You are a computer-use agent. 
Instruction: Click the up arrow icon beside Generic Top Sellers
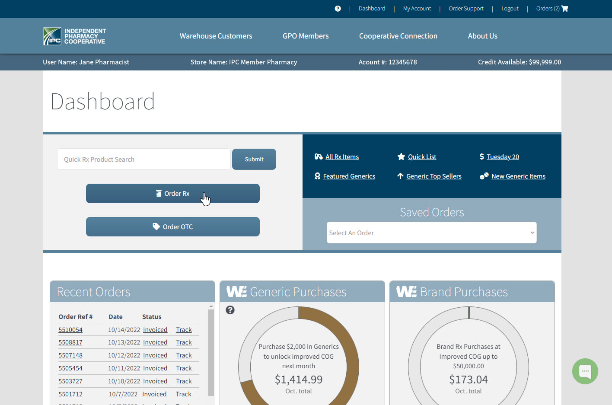(400, 176)
